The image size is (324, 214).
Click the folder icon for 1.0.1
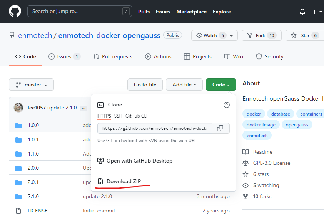tap(18, 140)
